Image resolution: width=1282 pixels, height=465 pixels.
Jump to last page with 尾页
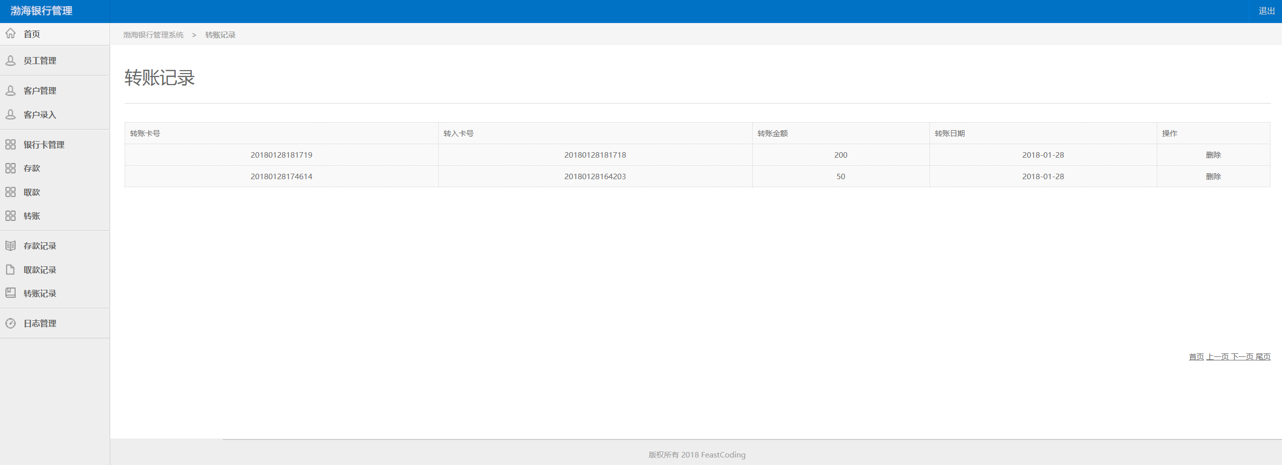tap(1263, 357)
